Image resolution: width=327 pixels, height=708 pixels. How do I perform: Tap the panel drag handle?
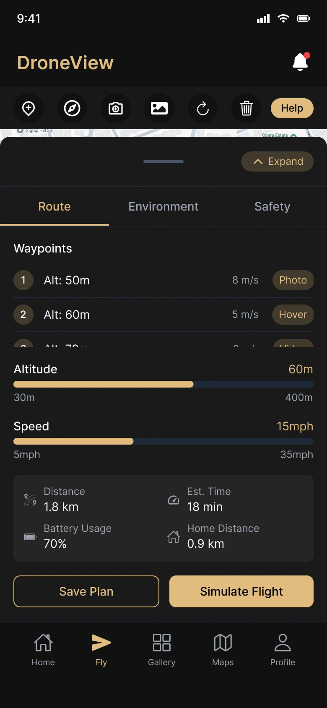click(x=163, y=161)
